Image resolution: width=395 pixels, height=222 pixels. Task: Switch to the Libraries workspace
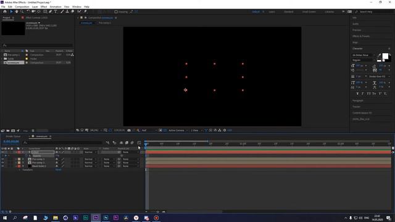pos(329,12)
